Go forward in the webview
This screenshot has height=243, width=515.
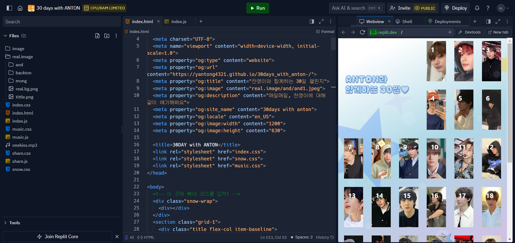coord(353,32)
